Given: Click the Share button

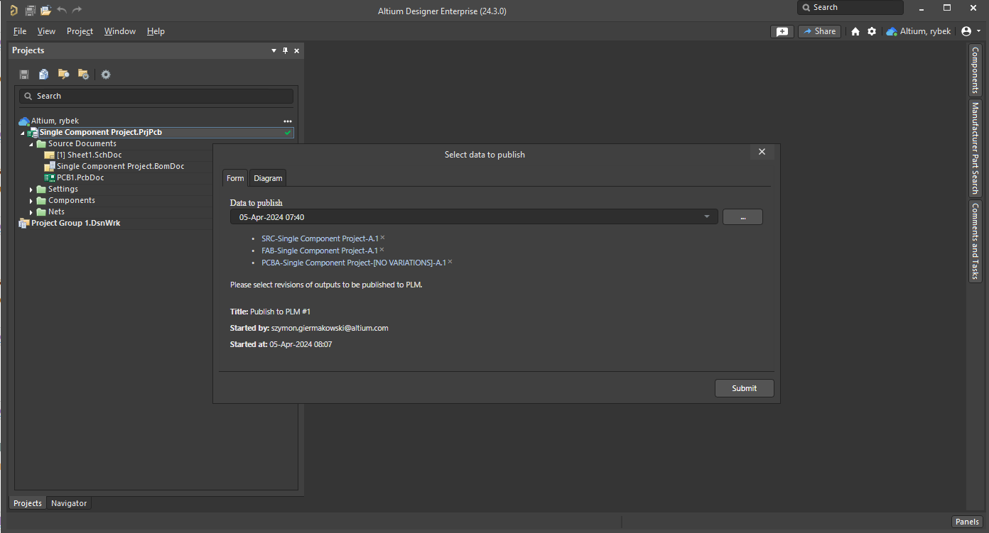Looking at the screenshot, I should [819, 31].
